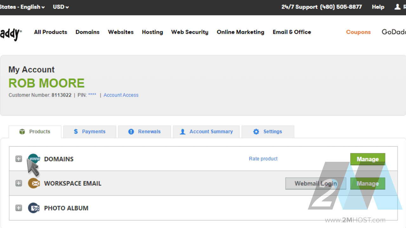Expand the Photo Album row

click(x=19, y=208)
